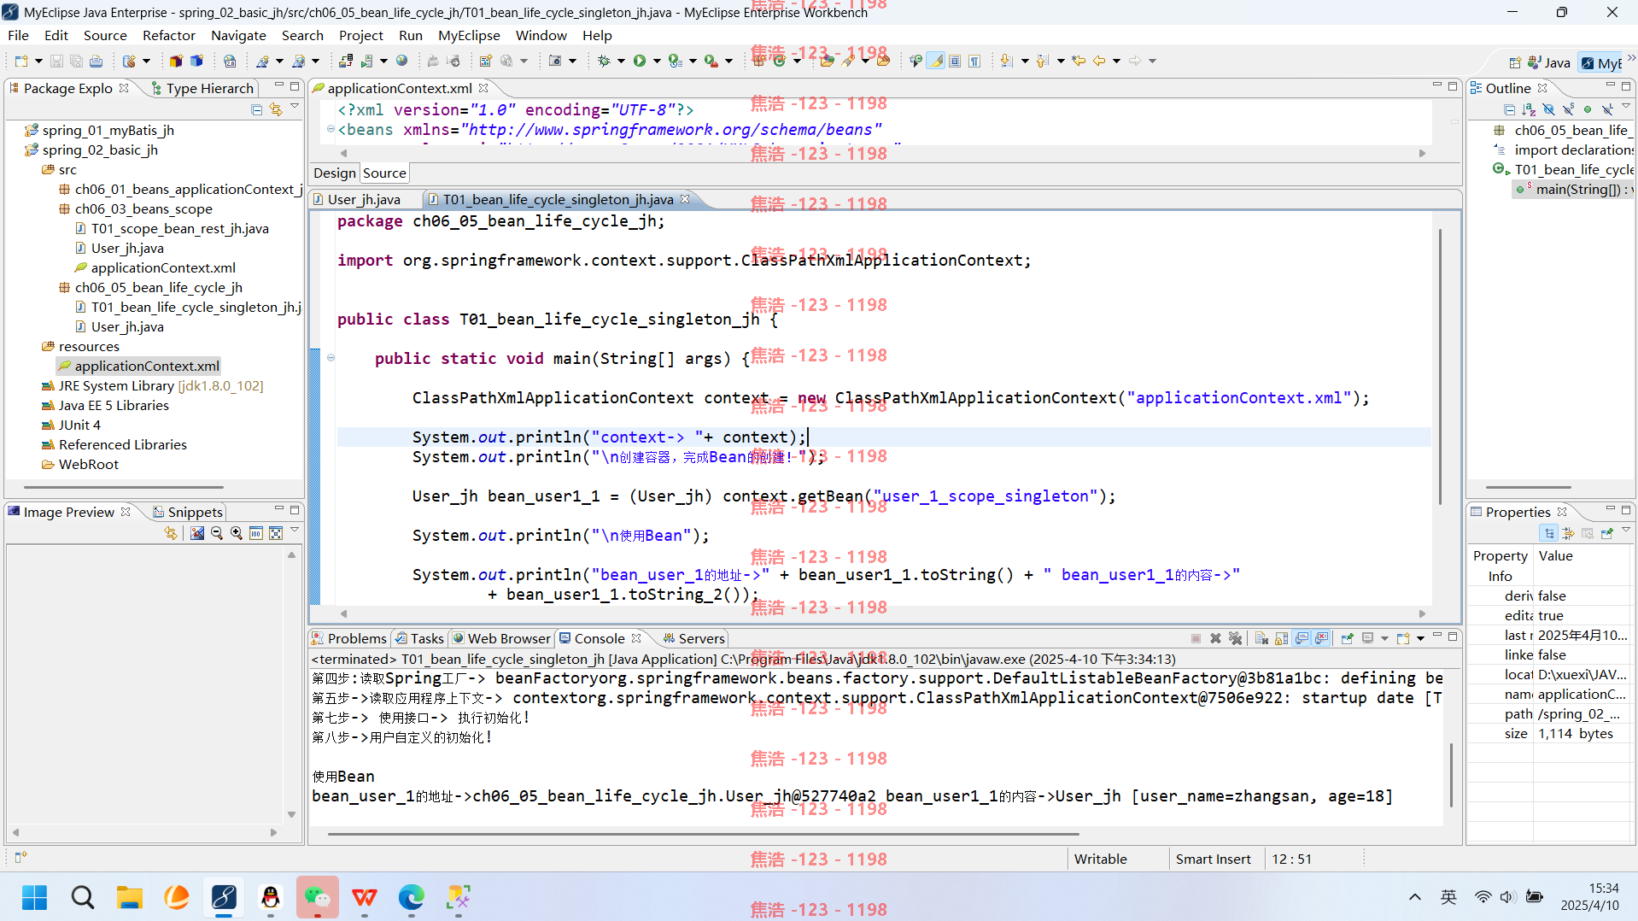The height and width of the screenshot is (921, 1638).
Task: Open the Project menu
Action: (360, 35)
